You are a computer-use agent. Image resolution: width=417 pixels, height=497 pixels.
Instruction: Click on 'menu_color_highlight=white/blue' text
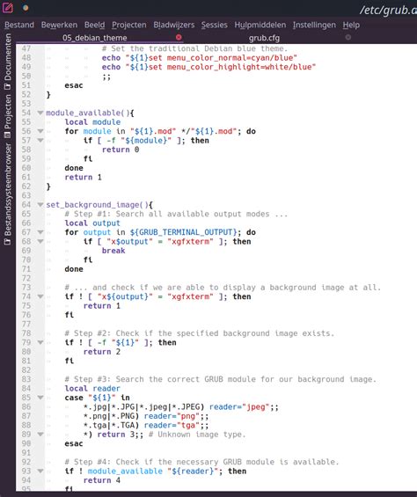click(x=239, y=67)
